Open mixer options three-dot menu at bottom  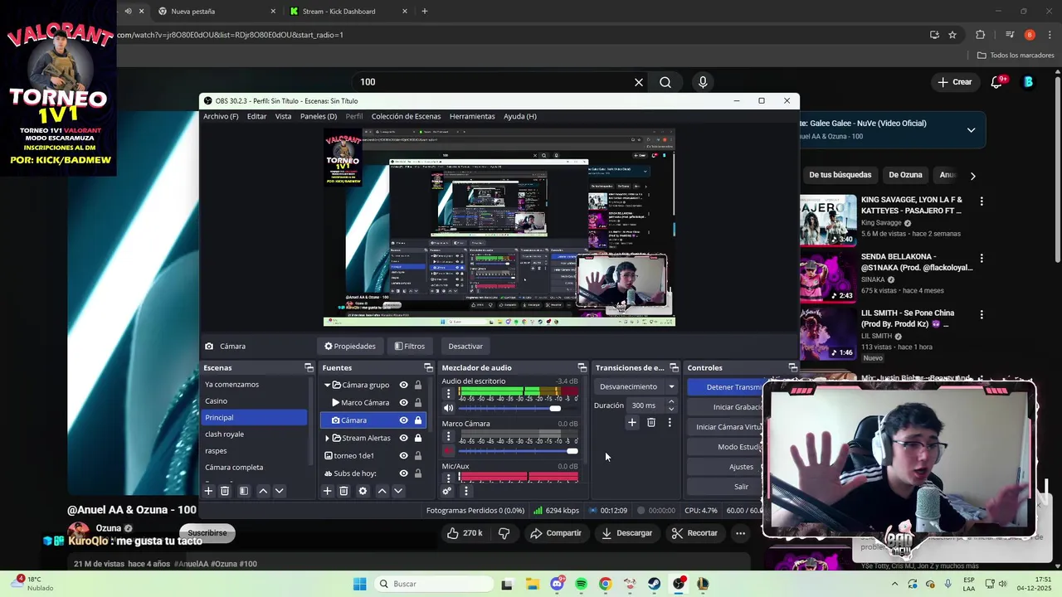click(465, 491)
